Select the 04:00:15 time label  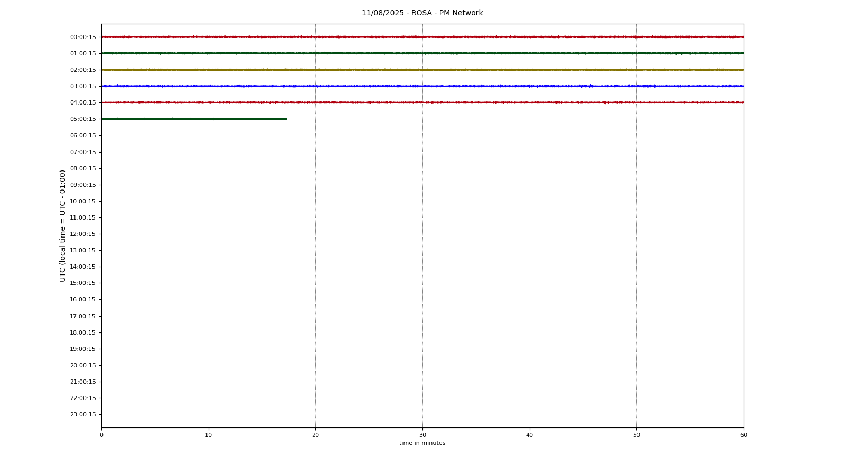(x=83, y=102)
